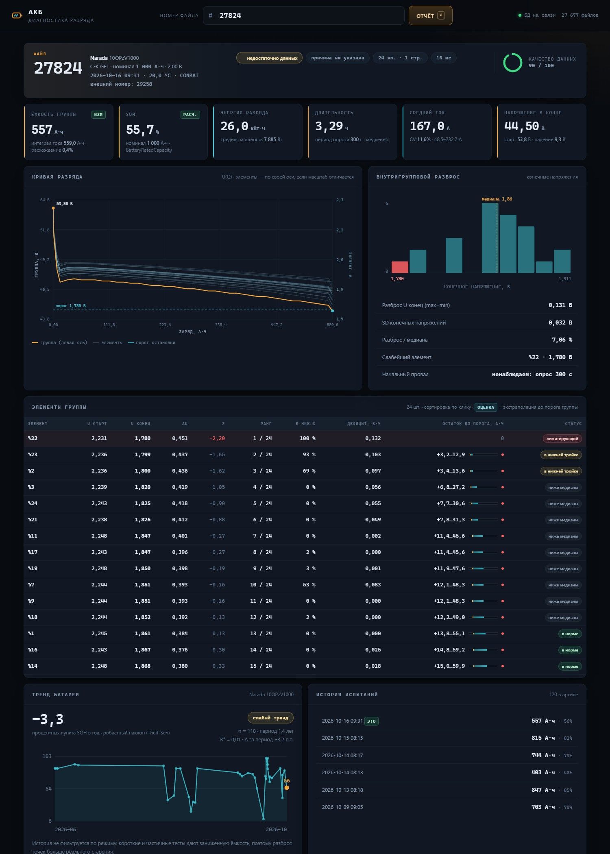Click the green database connection status dot
Screen dimensions: 610x854
tap(519, 15)
